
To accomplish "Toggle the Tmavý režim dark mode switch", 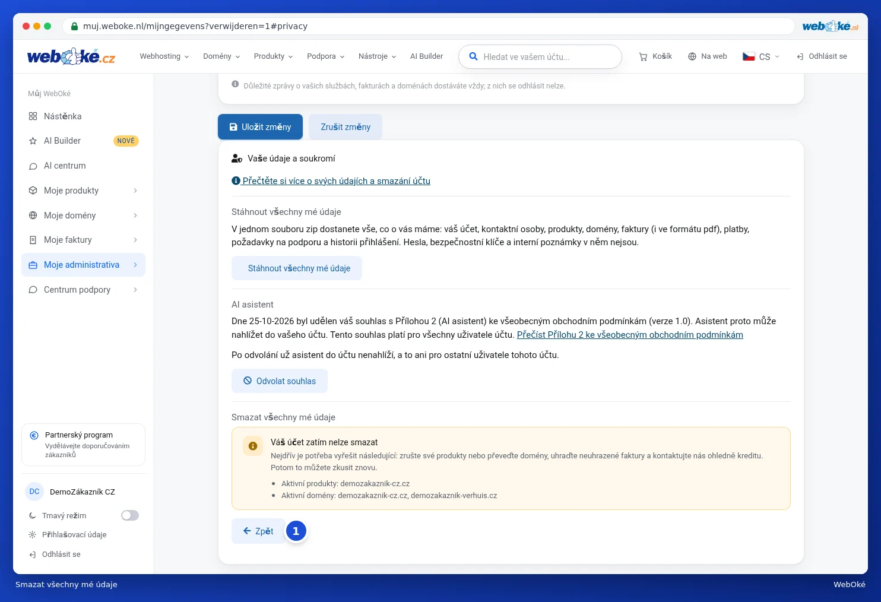I will click(130, 515).
